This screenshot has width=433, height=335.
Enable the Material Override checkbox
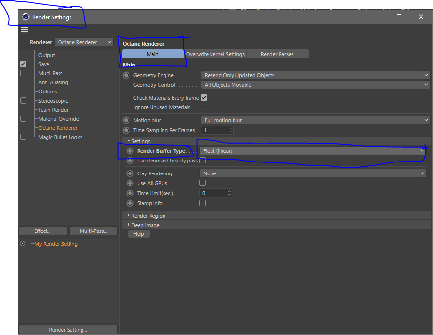(23, 119)
